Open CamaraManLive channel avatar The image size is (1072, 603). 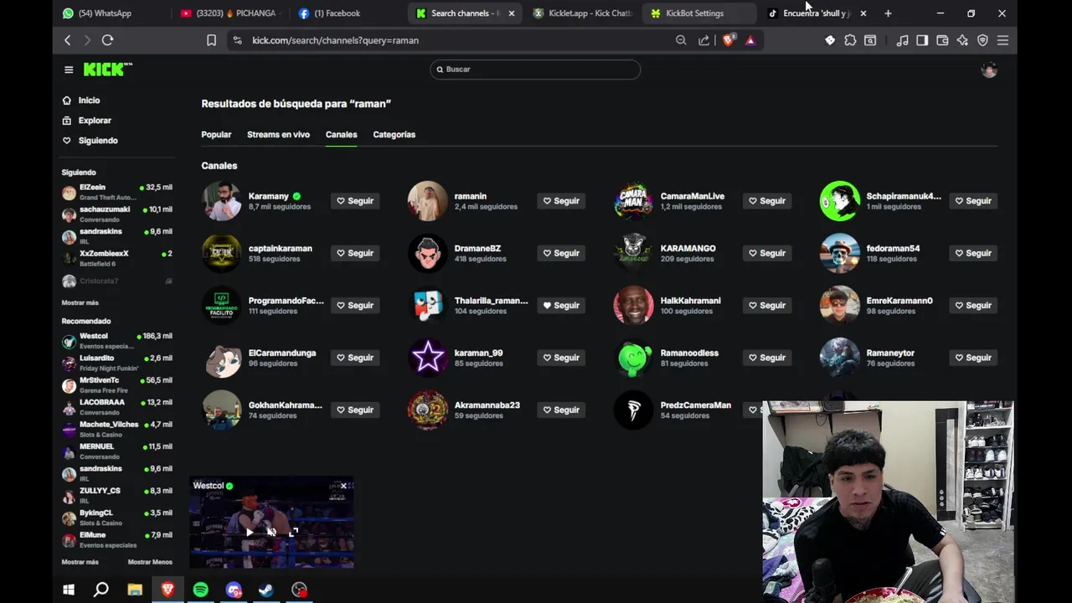pos(634,201)
